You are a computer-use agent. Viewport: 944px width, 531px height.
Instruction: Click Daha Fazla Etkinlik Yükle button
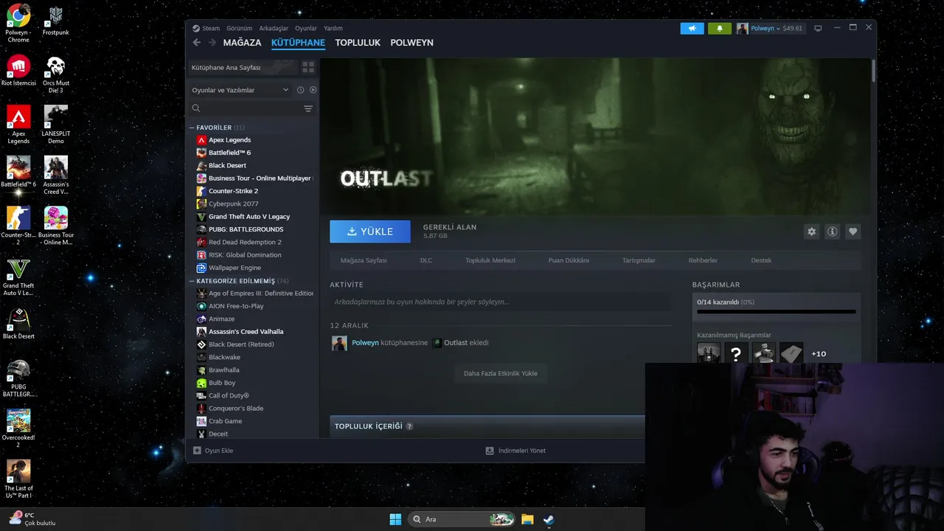[x=500, y=373]
